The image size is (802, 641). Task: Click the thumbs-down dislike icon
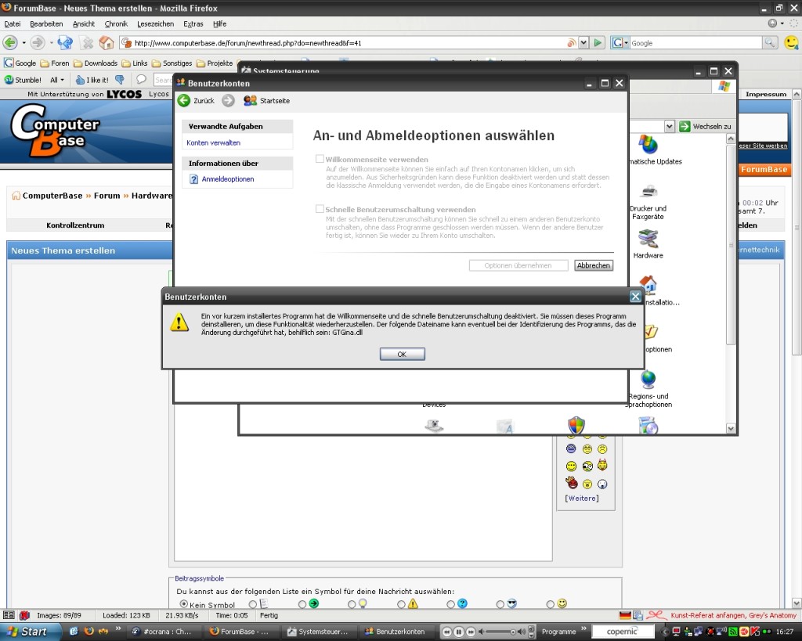coord(120,80)
